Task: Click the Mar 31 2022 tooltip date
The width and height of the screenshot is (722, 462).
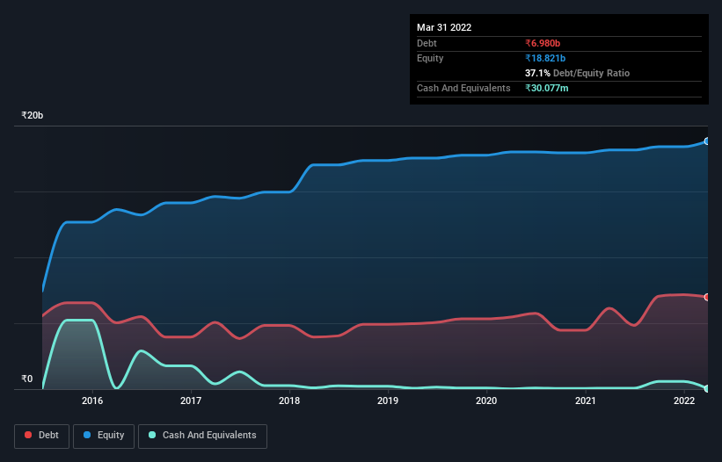Action: click(x=444, y=27)
